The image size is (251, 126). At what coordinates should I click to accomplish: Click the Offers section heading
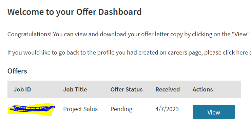pyautogui.click(x=17, y=71)
